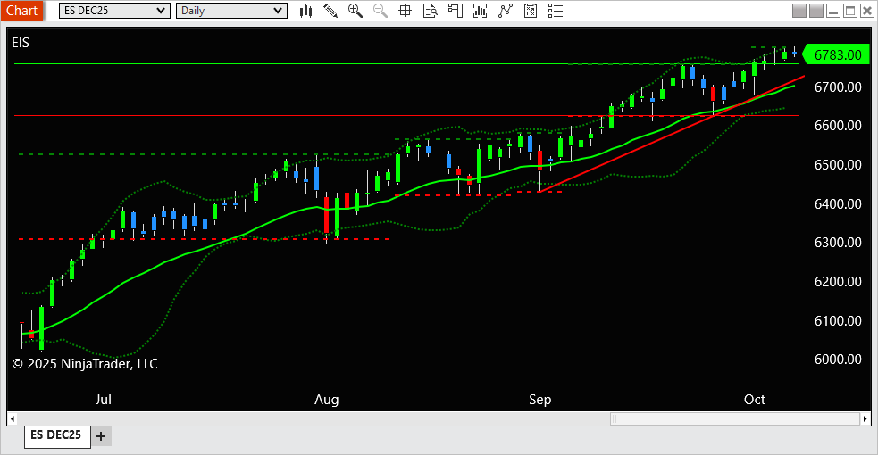This screenshot has width=878, height=455.
Task: Open the Data Series settings icon
Action: (480, 11)
